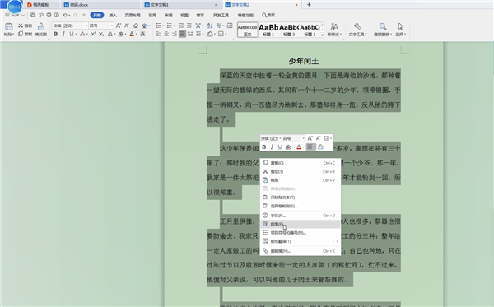Apply the Normal (正文) style

[248, 30]
